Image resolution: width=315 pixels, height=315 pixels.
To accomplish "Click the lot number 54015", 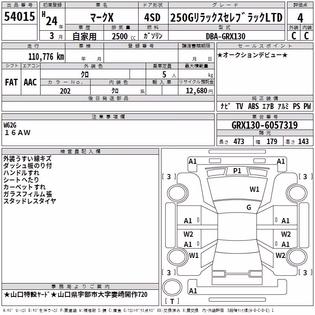I will pos(19,17).
